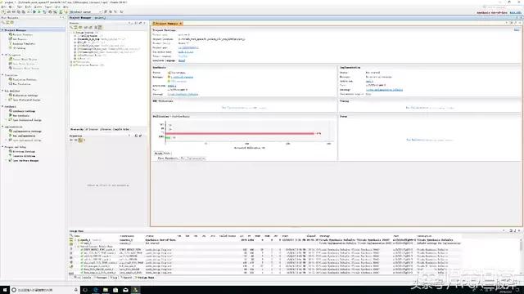Click Run Synthesis in Flow Navigator
The image size is (524, 294).
(x=21, y=116)
